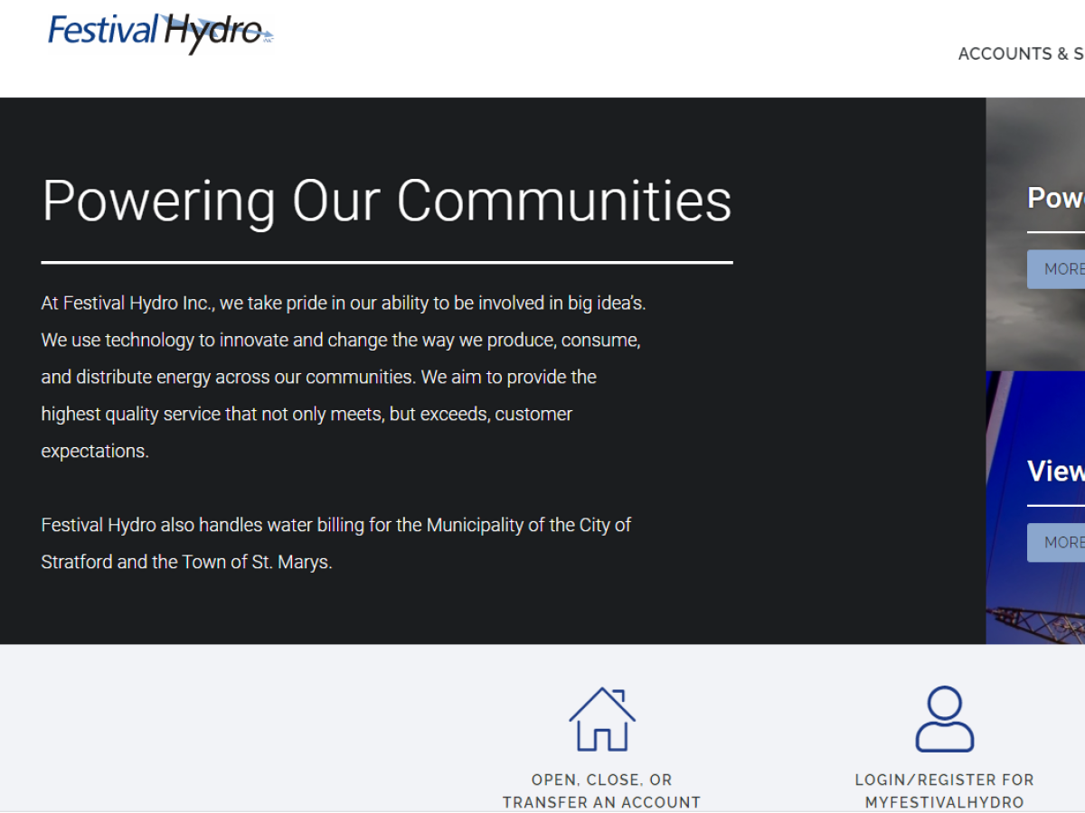The image size is (1085, 813).
Task: Click the text about water billing for Stratford
Action: click(336, 543)
